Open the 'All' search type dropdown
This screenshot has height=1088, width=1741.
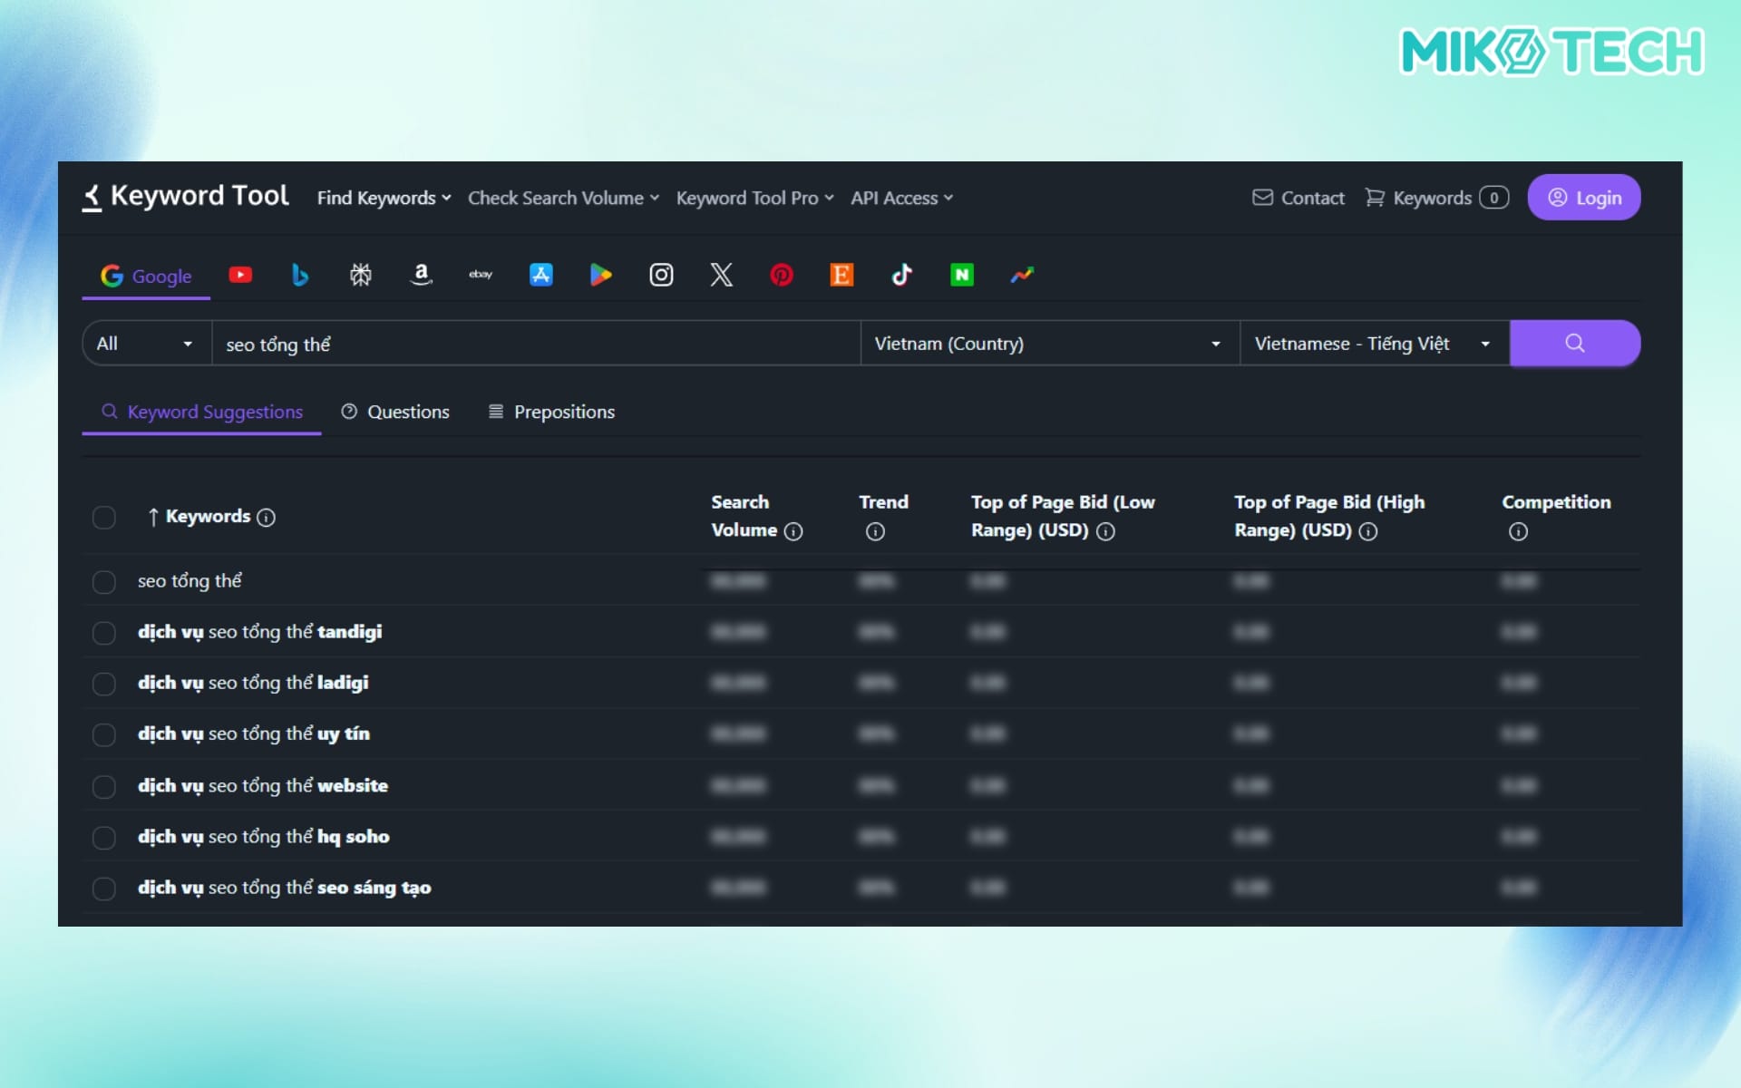tap(146, 344)
